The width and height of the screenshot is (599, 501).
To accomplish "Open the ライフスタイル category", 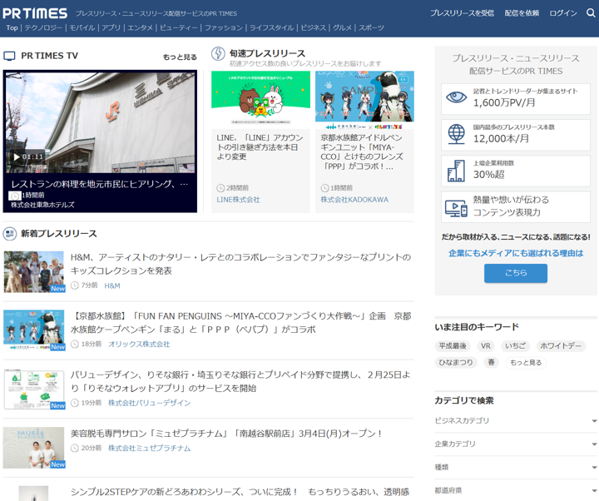I will pyautogui.click(x=272, y=27).
